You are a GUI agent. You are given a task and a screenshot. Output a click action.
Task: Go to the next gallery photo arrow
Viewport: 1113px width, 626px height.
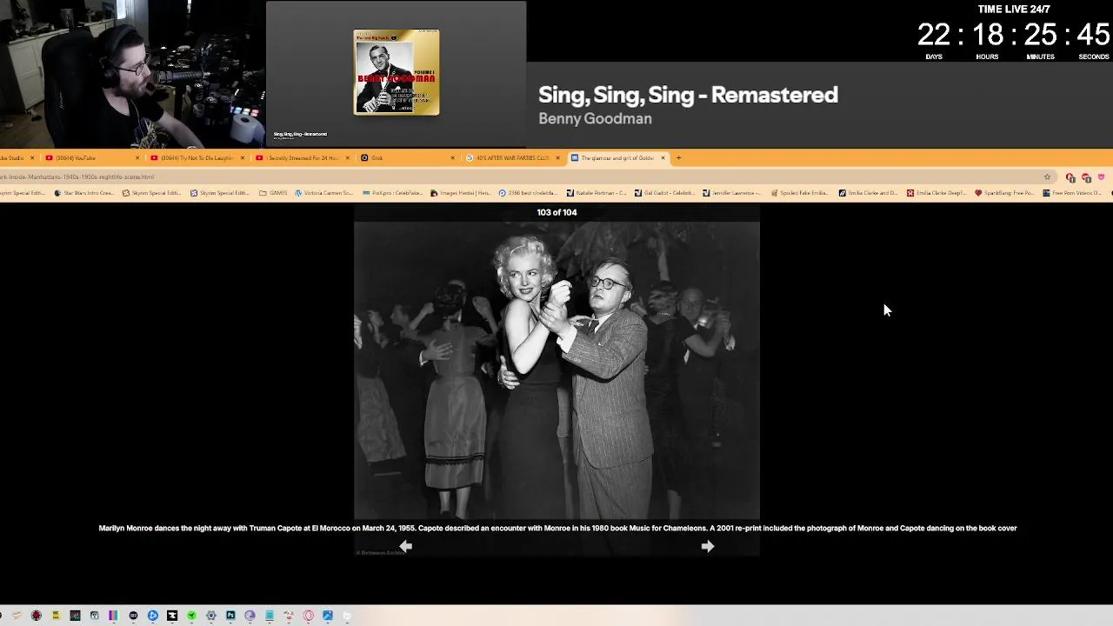708,546
